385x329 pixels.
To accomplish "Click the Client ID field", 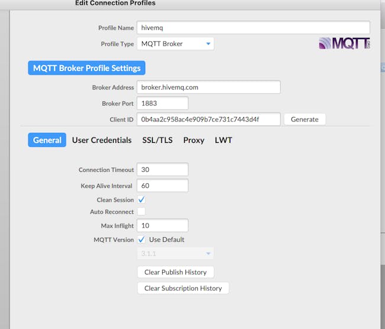I will (208, 119).
